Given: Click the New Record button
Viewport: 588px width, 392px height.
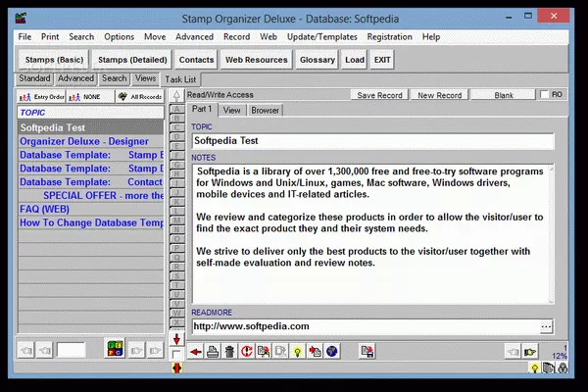Looking at the screenshot, I should (440, 95).
